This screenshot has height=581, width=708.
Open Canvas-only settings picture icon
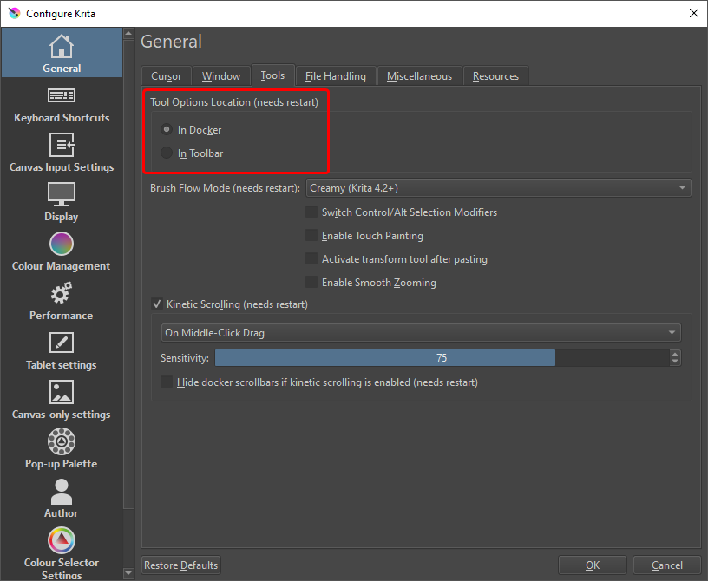click(62, 392)
